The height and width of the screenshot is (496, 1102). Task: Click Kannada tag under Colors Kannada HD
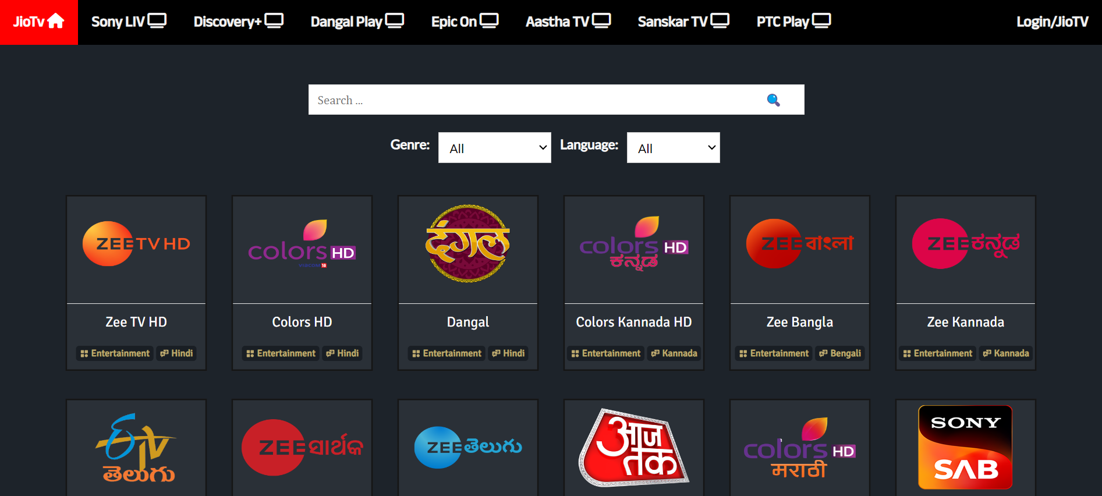pyautogui.click(x=674, y=353)
